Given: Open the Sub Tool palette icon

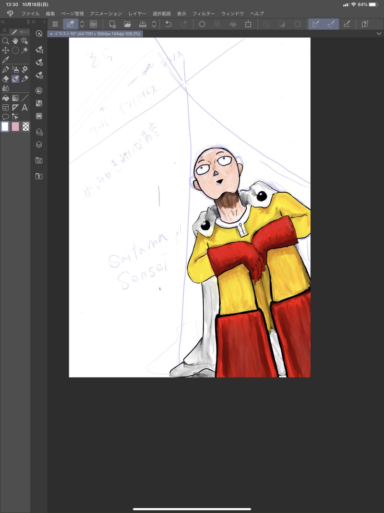Looking at the screenshot, I should point(39,50).
